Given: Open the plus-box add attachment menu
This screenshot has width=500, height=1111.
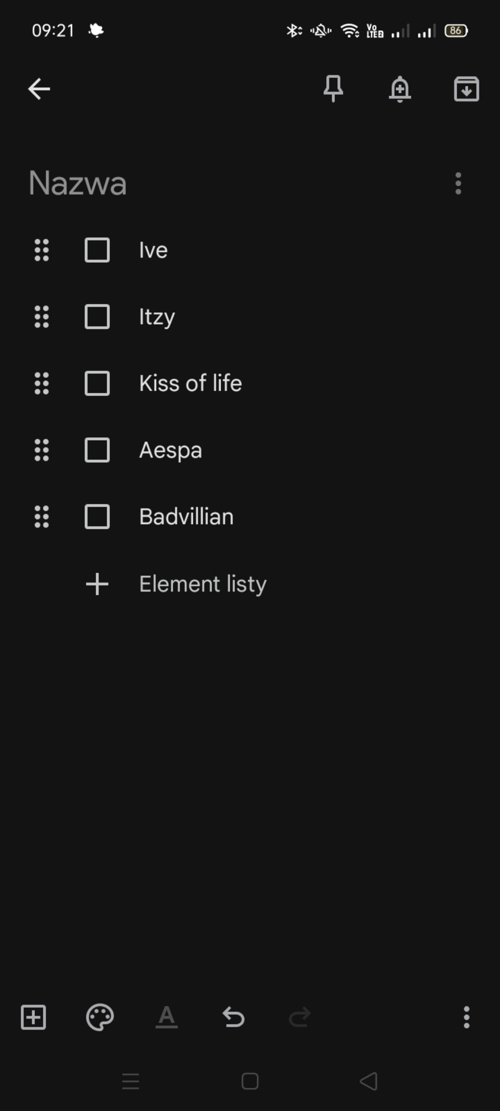Looking at the screenshot, I should tap(33, 1017).
